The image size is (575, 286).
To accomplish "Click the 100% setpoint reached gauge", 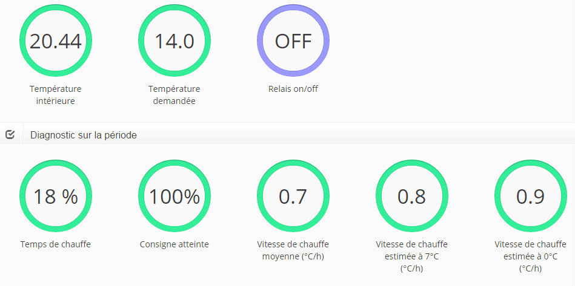I will tap(174, 196).
